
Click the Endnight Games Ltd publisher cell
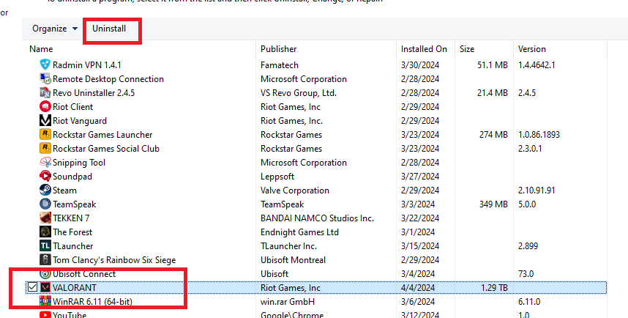299,232
